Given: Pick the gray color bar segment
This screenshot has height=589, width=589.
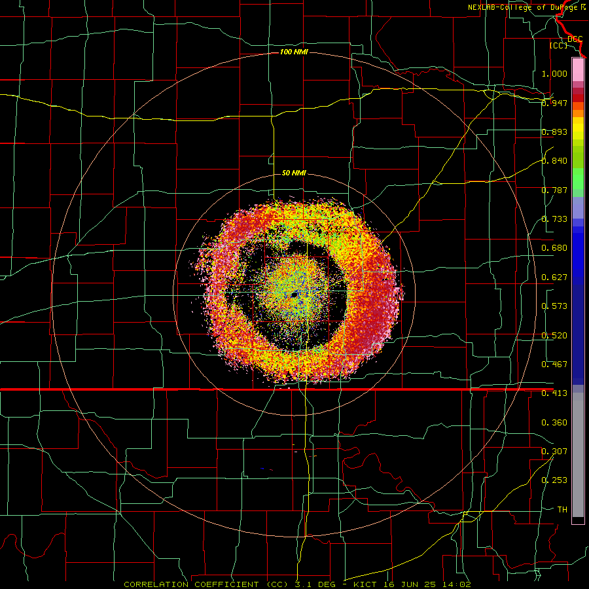Looking at the screenshot, I should pos(578,455).
